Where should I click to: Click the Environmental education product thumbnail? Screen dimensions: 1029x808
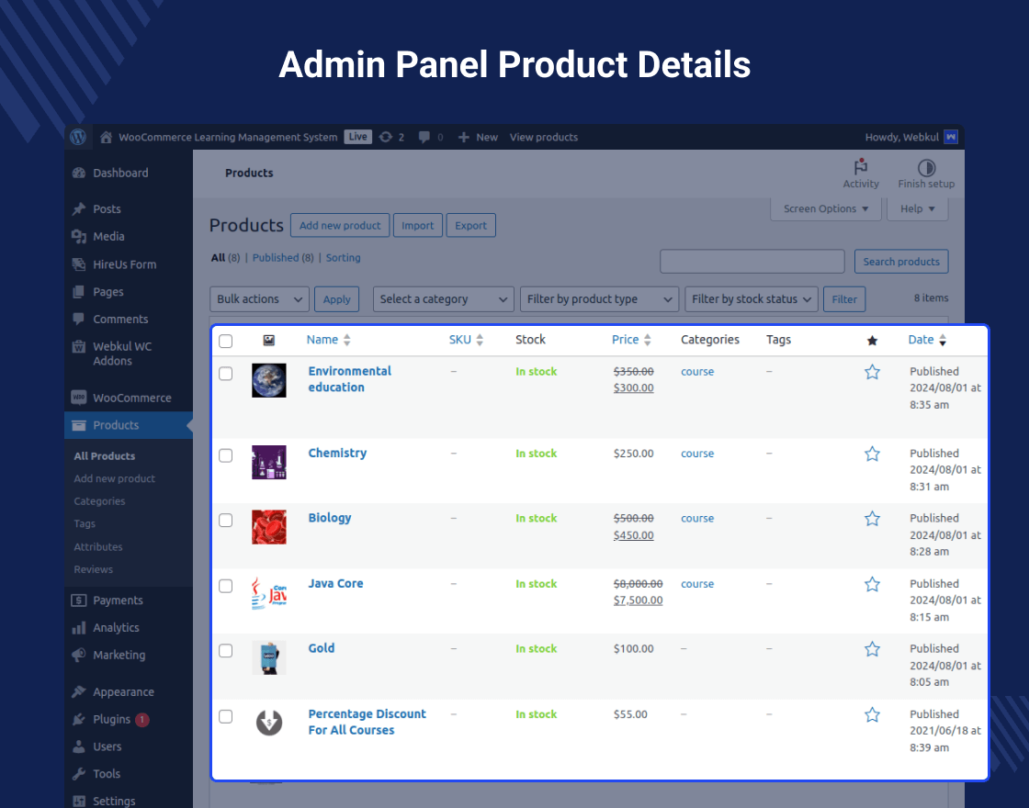tap(268, 380)
